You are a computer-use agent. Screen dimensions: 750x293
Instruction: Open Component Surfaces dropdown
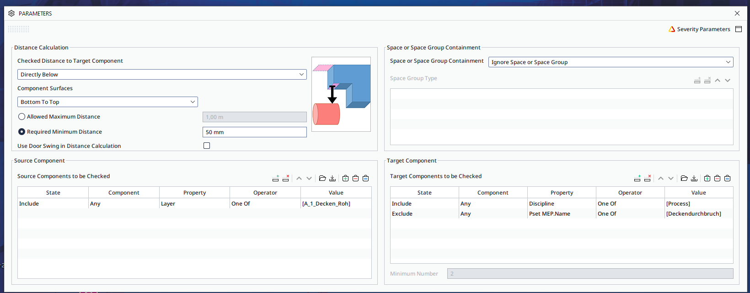pyautogui.click(x=107, y=102)
